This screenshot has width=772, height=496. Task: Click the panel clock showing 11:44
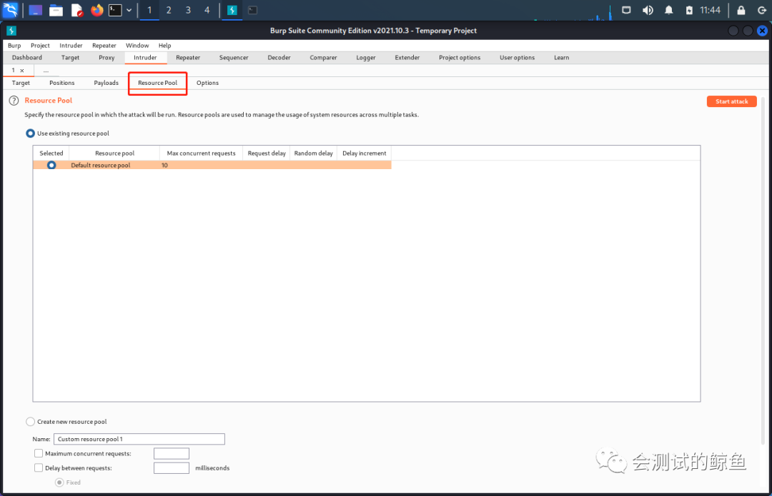(710, 10)
